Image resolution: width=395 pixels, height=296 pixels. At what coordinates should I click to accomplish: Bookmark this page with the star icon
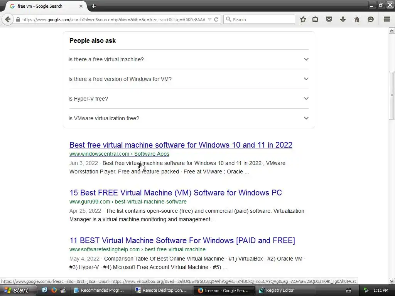point(303,19)
